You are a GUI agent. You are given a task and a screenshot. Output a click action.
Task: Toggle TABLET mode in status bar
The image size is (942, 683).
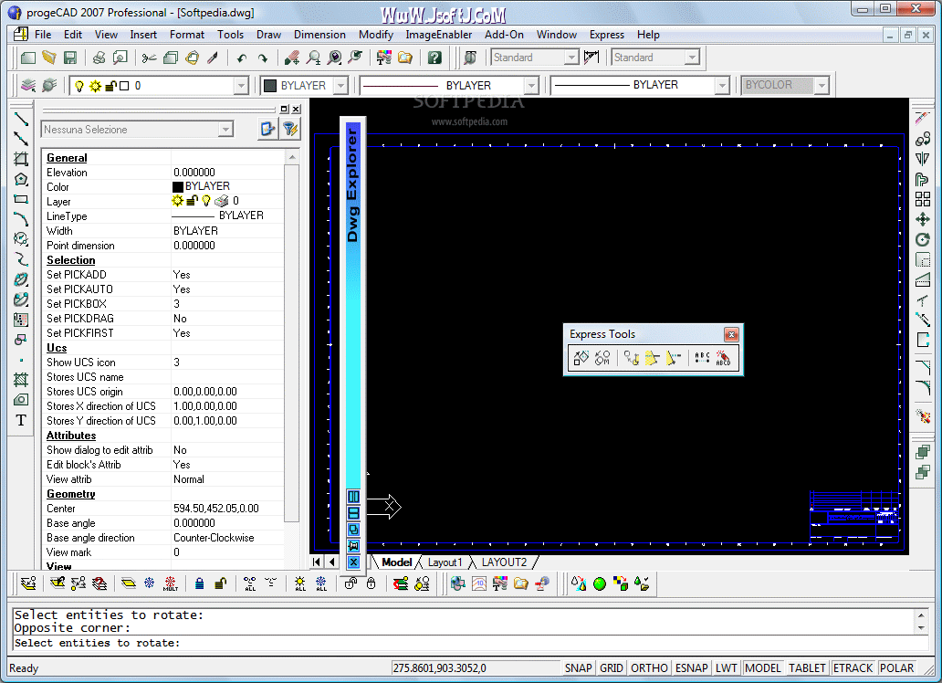coord(807,668)
